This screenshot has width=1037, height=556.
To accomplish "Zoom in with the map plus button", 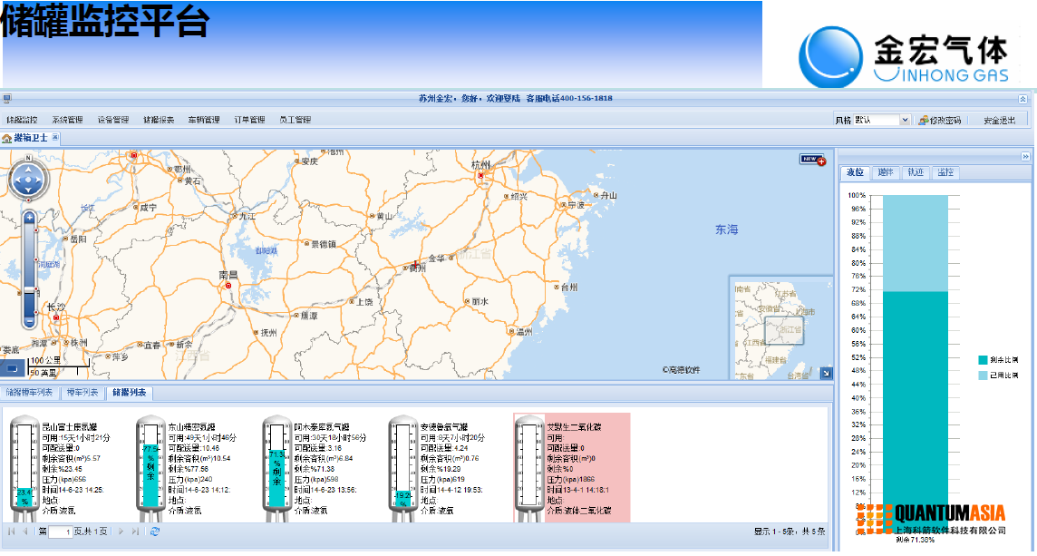I will pos(29,218).
